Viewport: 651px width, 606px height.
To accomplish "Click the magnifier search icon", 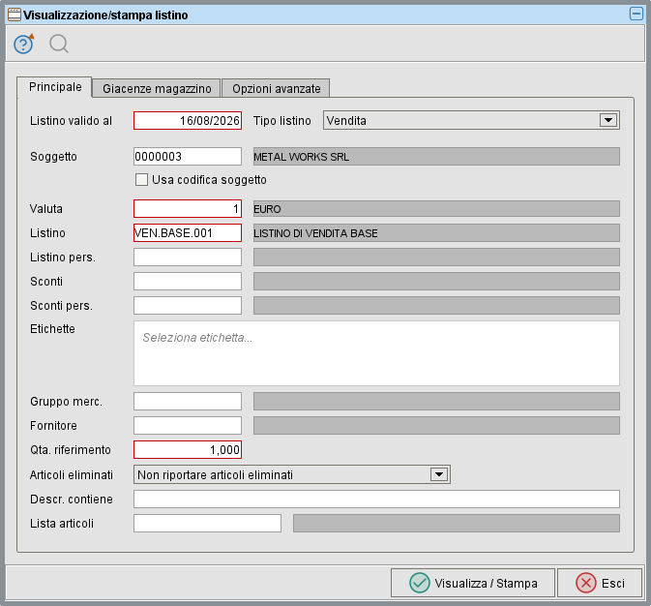I will (59, 44).
